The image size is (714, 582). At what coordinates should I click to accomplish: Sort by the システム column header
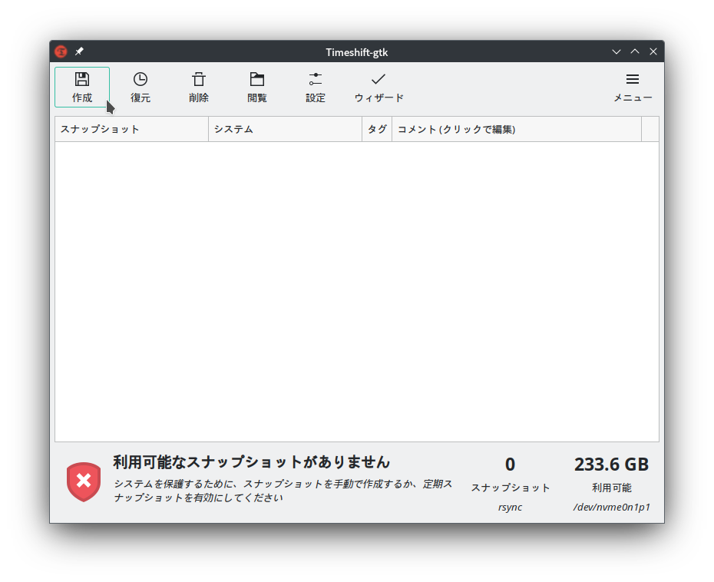pyautogui.click(x=285, y=129)
